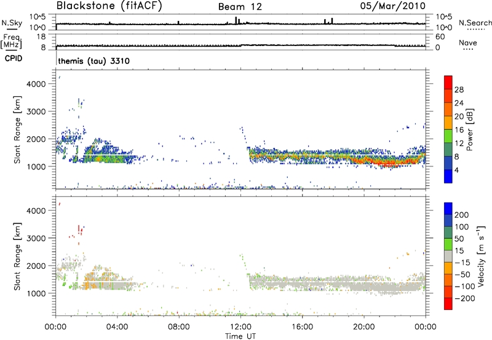492x340 pixels.
Task: Click the 'Time UT' axis label
Action: point(240,336)
